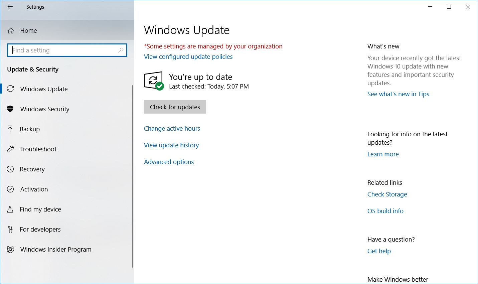Viewport: 478px width, 284px height.
Task: Click the For developers tools icon
Action: coord(10,229)
